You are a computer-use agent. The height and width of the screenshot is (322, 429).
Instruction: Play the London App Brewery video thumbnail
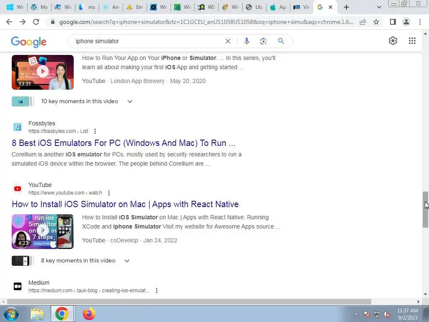43,72
